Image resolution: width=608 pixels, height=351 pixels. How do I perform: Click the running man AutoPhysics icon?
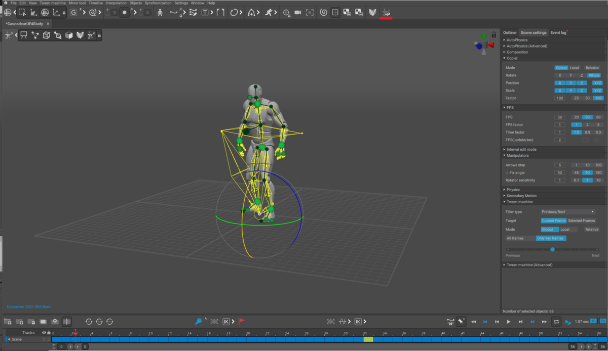click(x=270, y=12)
